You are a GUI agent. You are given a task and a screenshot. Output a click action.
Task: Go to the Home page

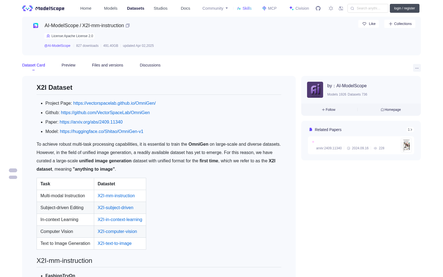(x=86, y=8)
